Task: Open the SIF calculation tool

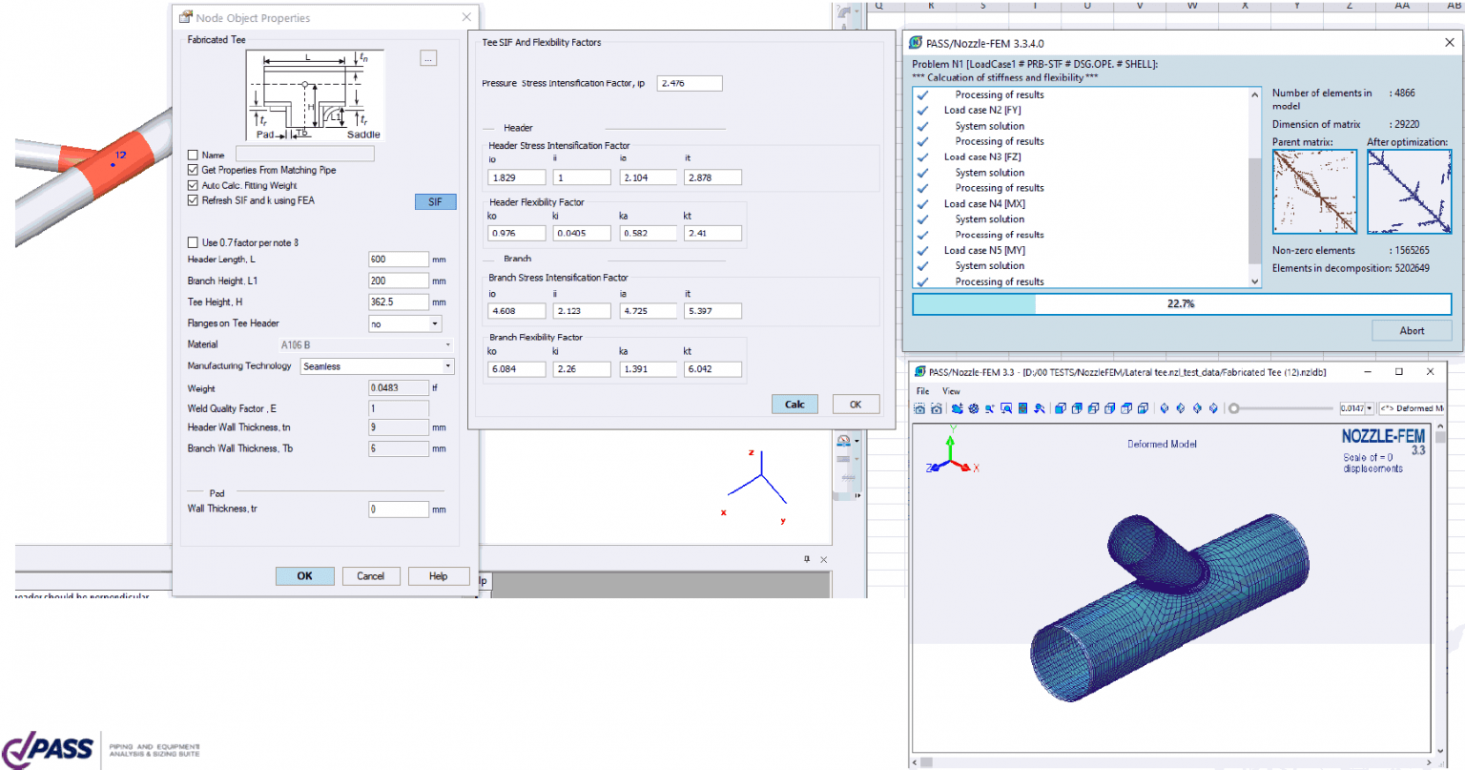Action: click(x=436, y=201)
